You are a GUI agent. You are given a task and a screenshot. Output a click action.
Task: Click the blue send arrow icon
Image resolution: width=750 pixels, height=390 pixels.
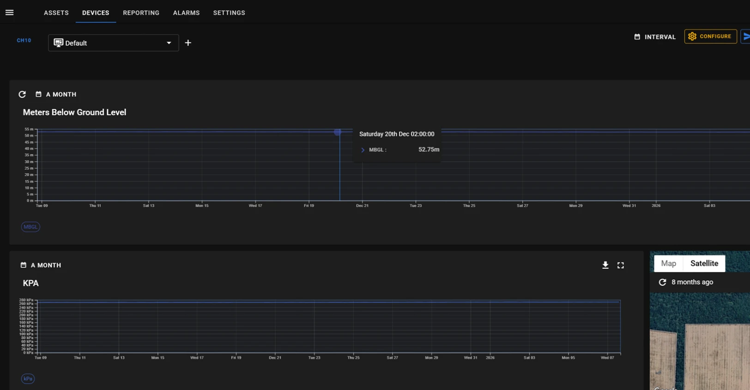(746, 36)
